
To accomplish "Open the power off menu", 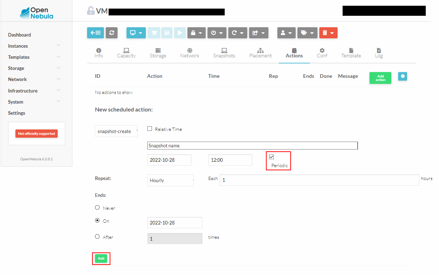I will (217, 33).
